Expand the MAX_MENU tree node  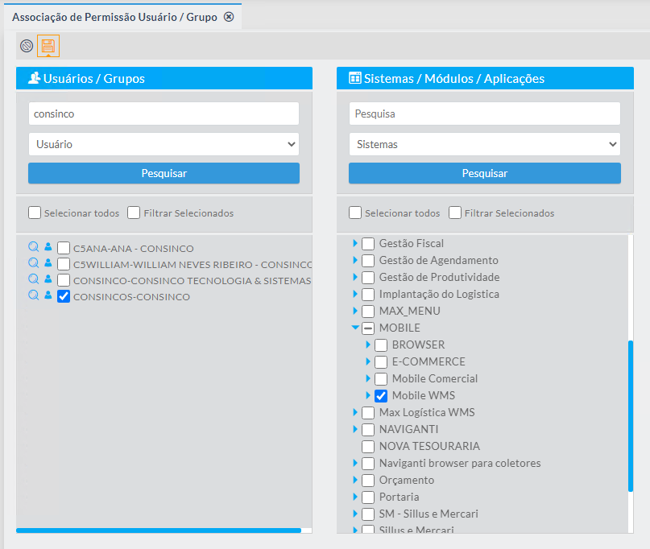[355, 311]
